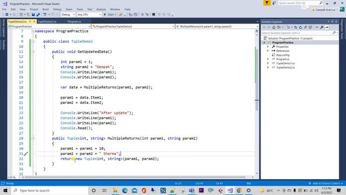The width and height of the screenshot is (346, 195).
Task: Click the signed-in user account name
Action: (325, 10)
